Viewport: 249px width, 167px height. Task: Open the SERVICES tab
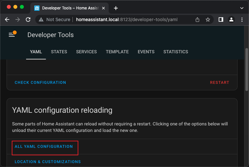tap(86, 52)
